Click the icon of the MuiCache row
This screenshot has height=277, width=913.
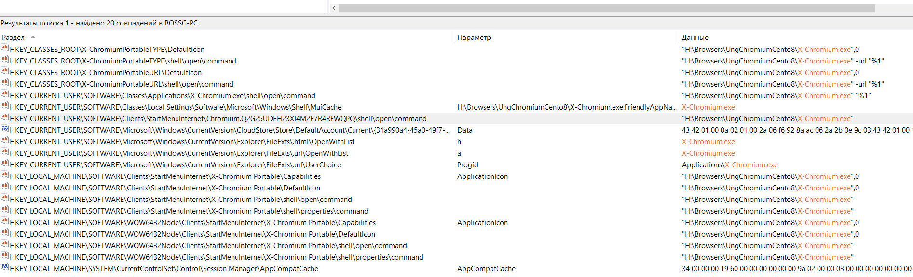(5, 105)
